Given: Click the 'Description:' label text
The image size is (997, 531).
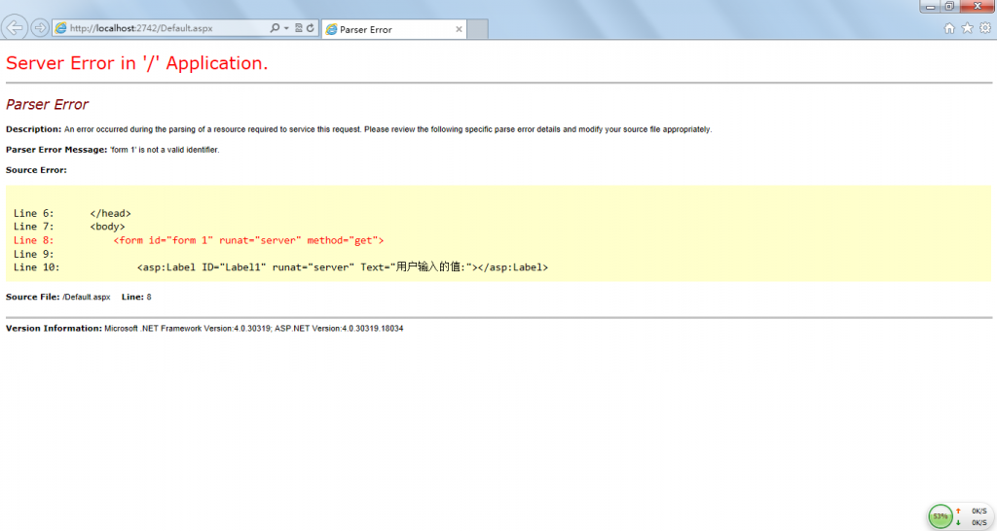Looking at the screenshot, I should pyautogui.click(x=34, y=129).
